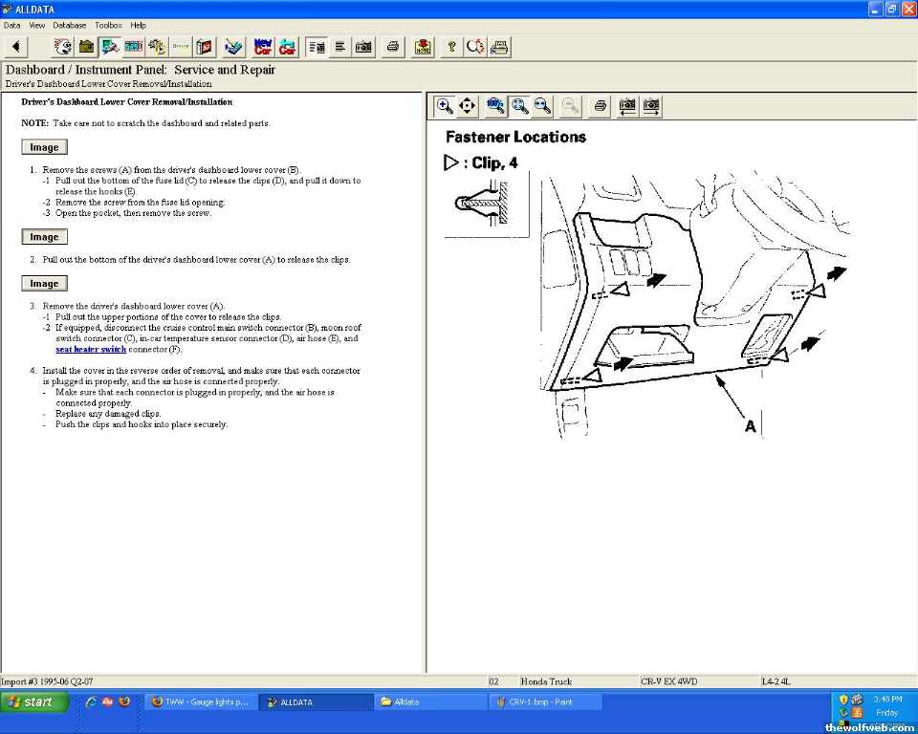
Task: Toggle the text-only view icon
Action: tap(339, 46)
